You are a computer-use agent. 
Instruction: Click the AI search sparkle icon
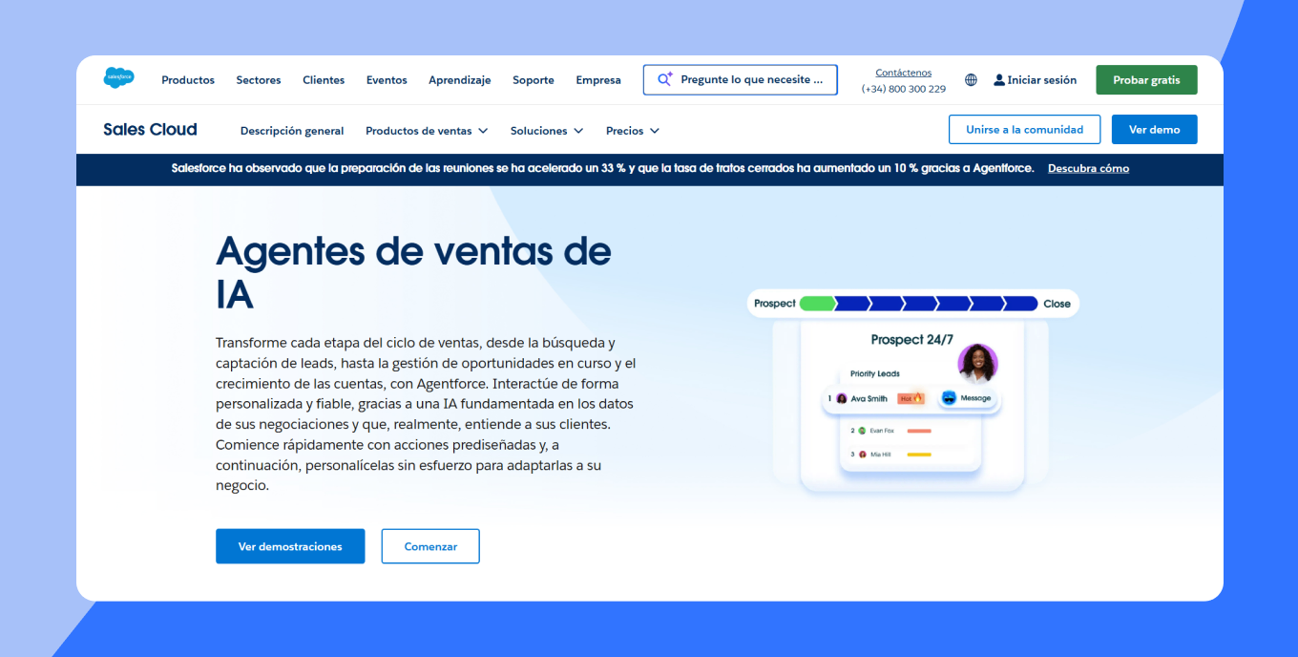(x=665, y=79)
